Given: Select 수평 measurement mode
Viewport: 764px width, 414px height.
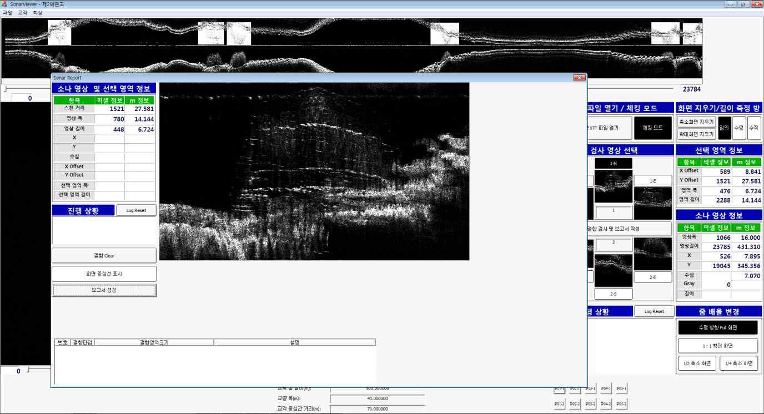Looking at the screenshot, I should tap(739, 128).
